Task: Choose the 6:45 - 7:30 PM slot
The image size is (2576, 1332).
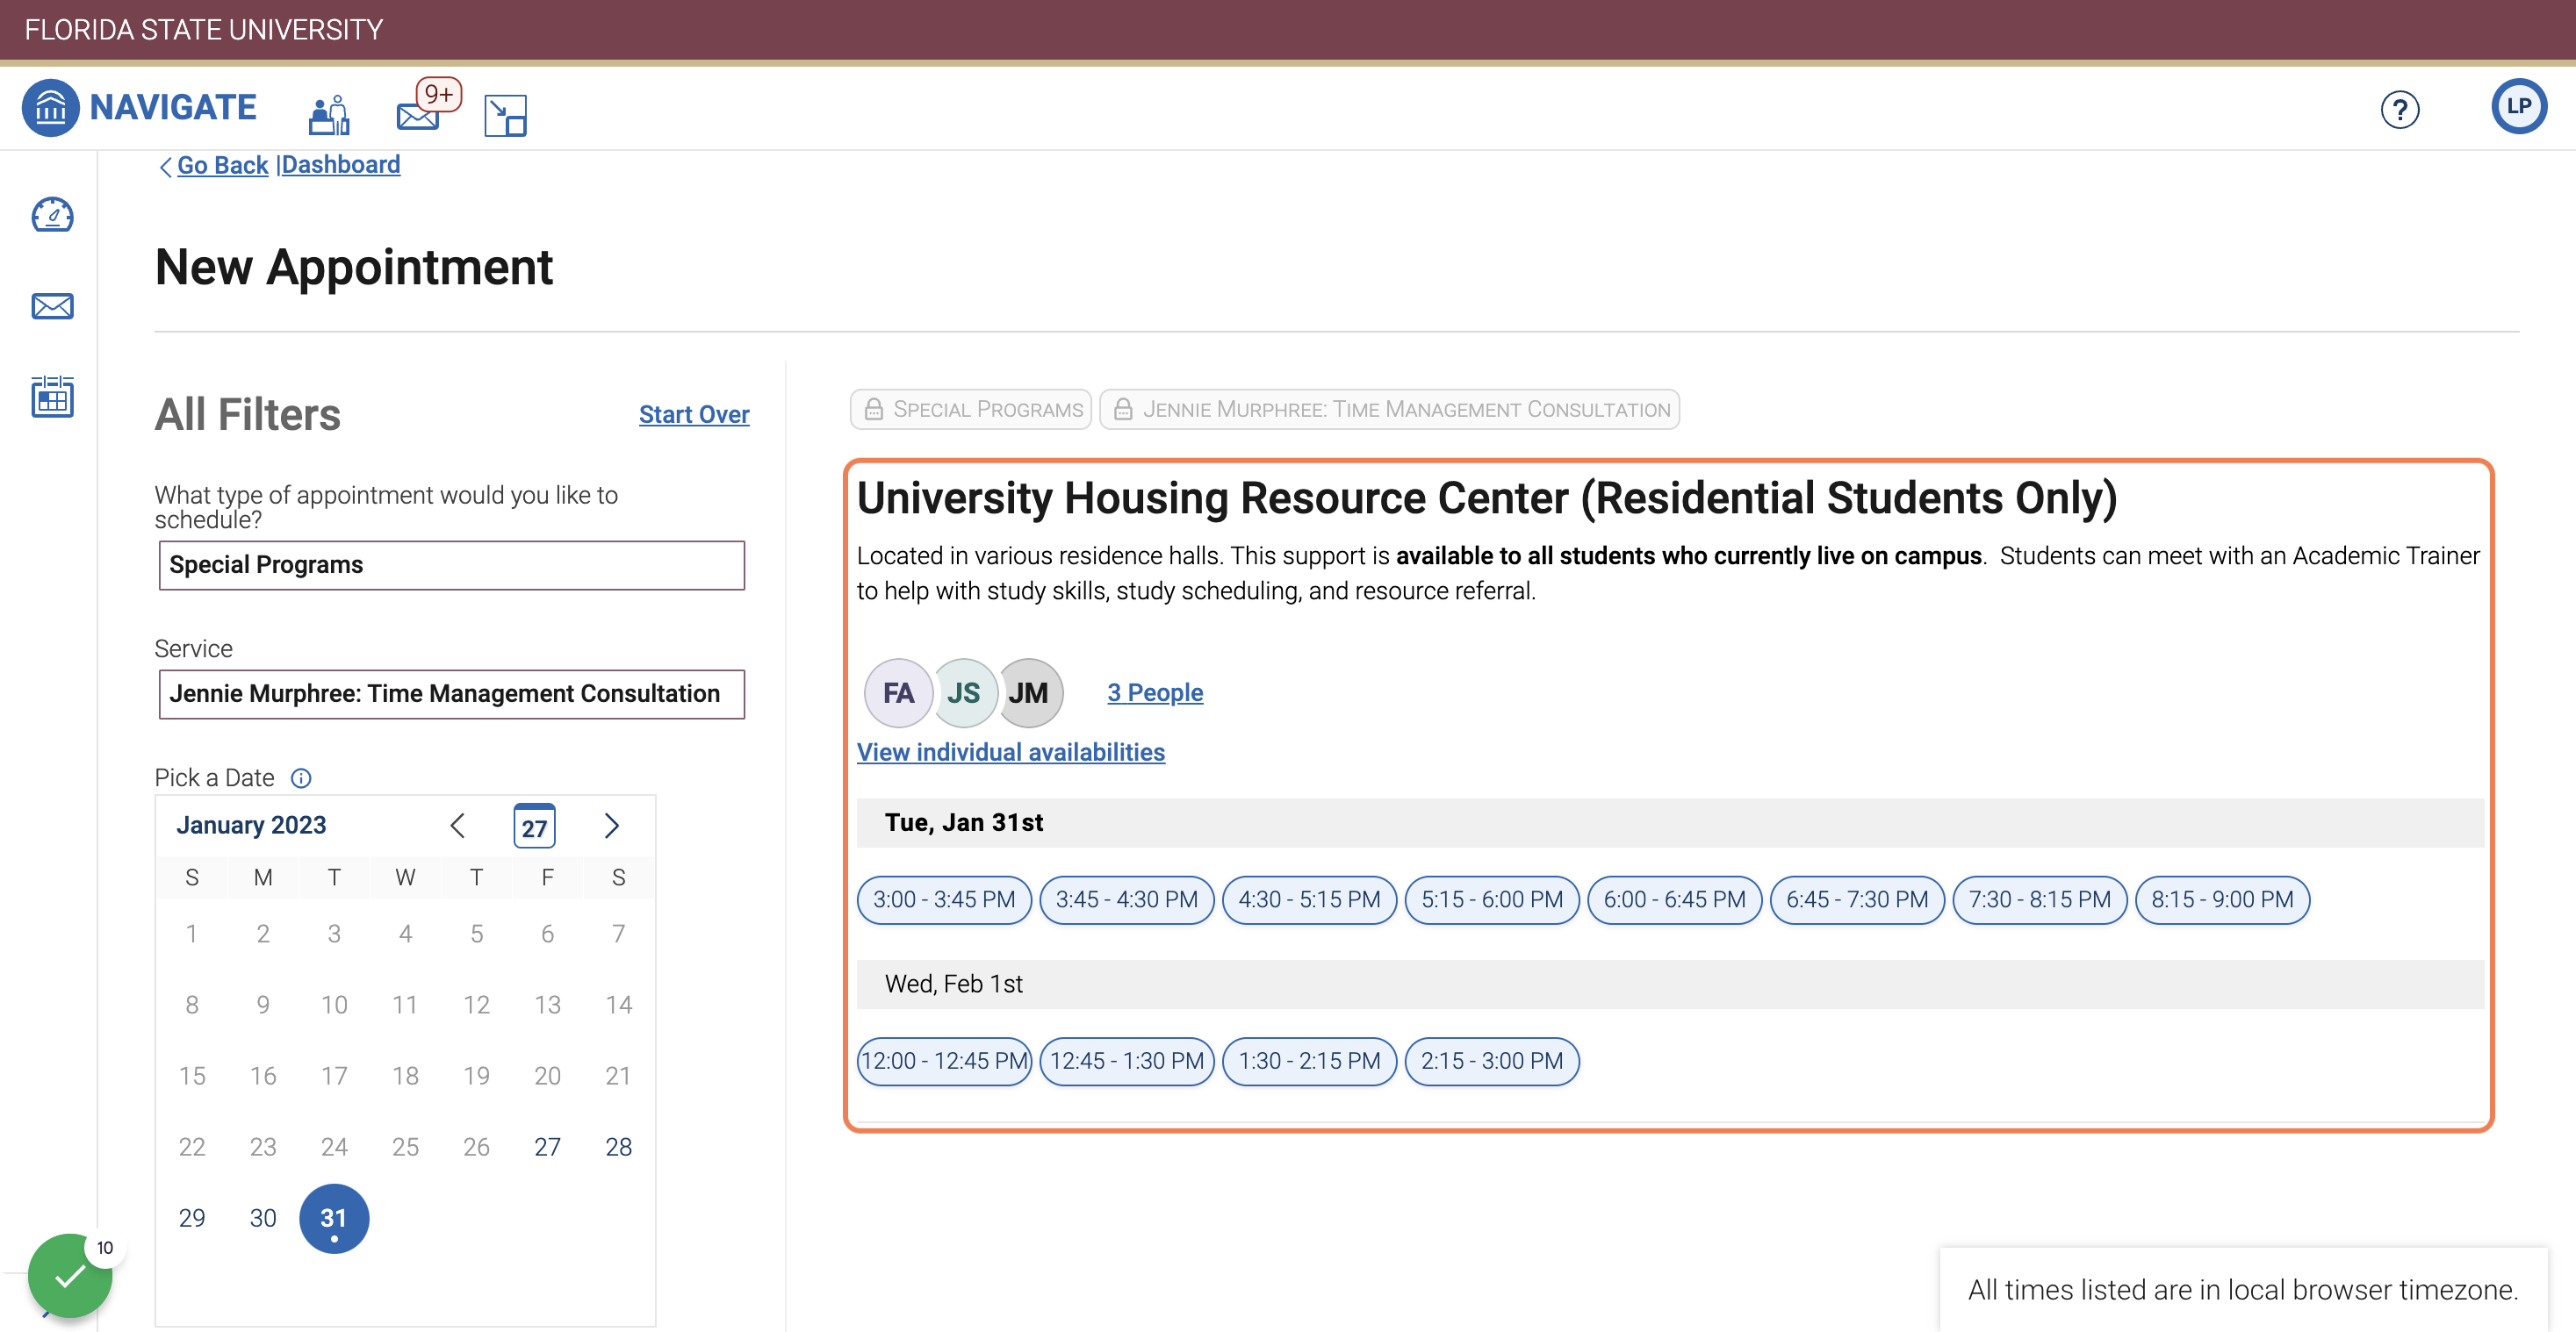Action: tap(1857, 899)
